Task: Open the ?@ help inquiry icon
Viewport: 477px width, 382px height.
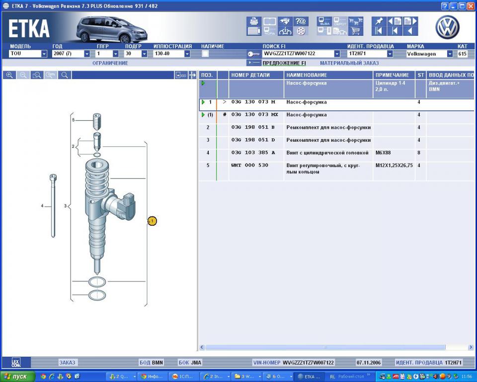Action: (x=301, y=21)
